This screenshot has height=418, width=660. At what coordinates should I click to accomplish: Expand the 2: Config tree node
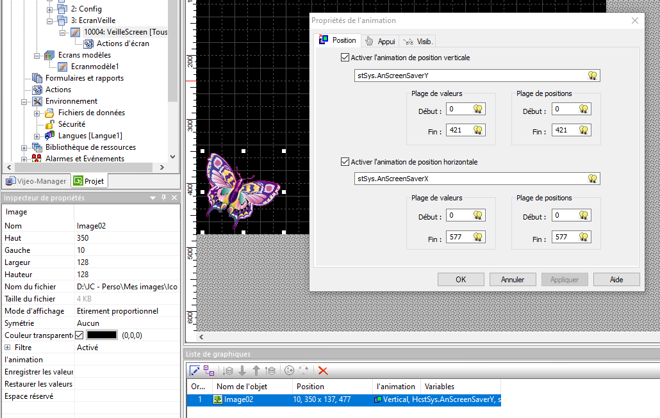50,9
